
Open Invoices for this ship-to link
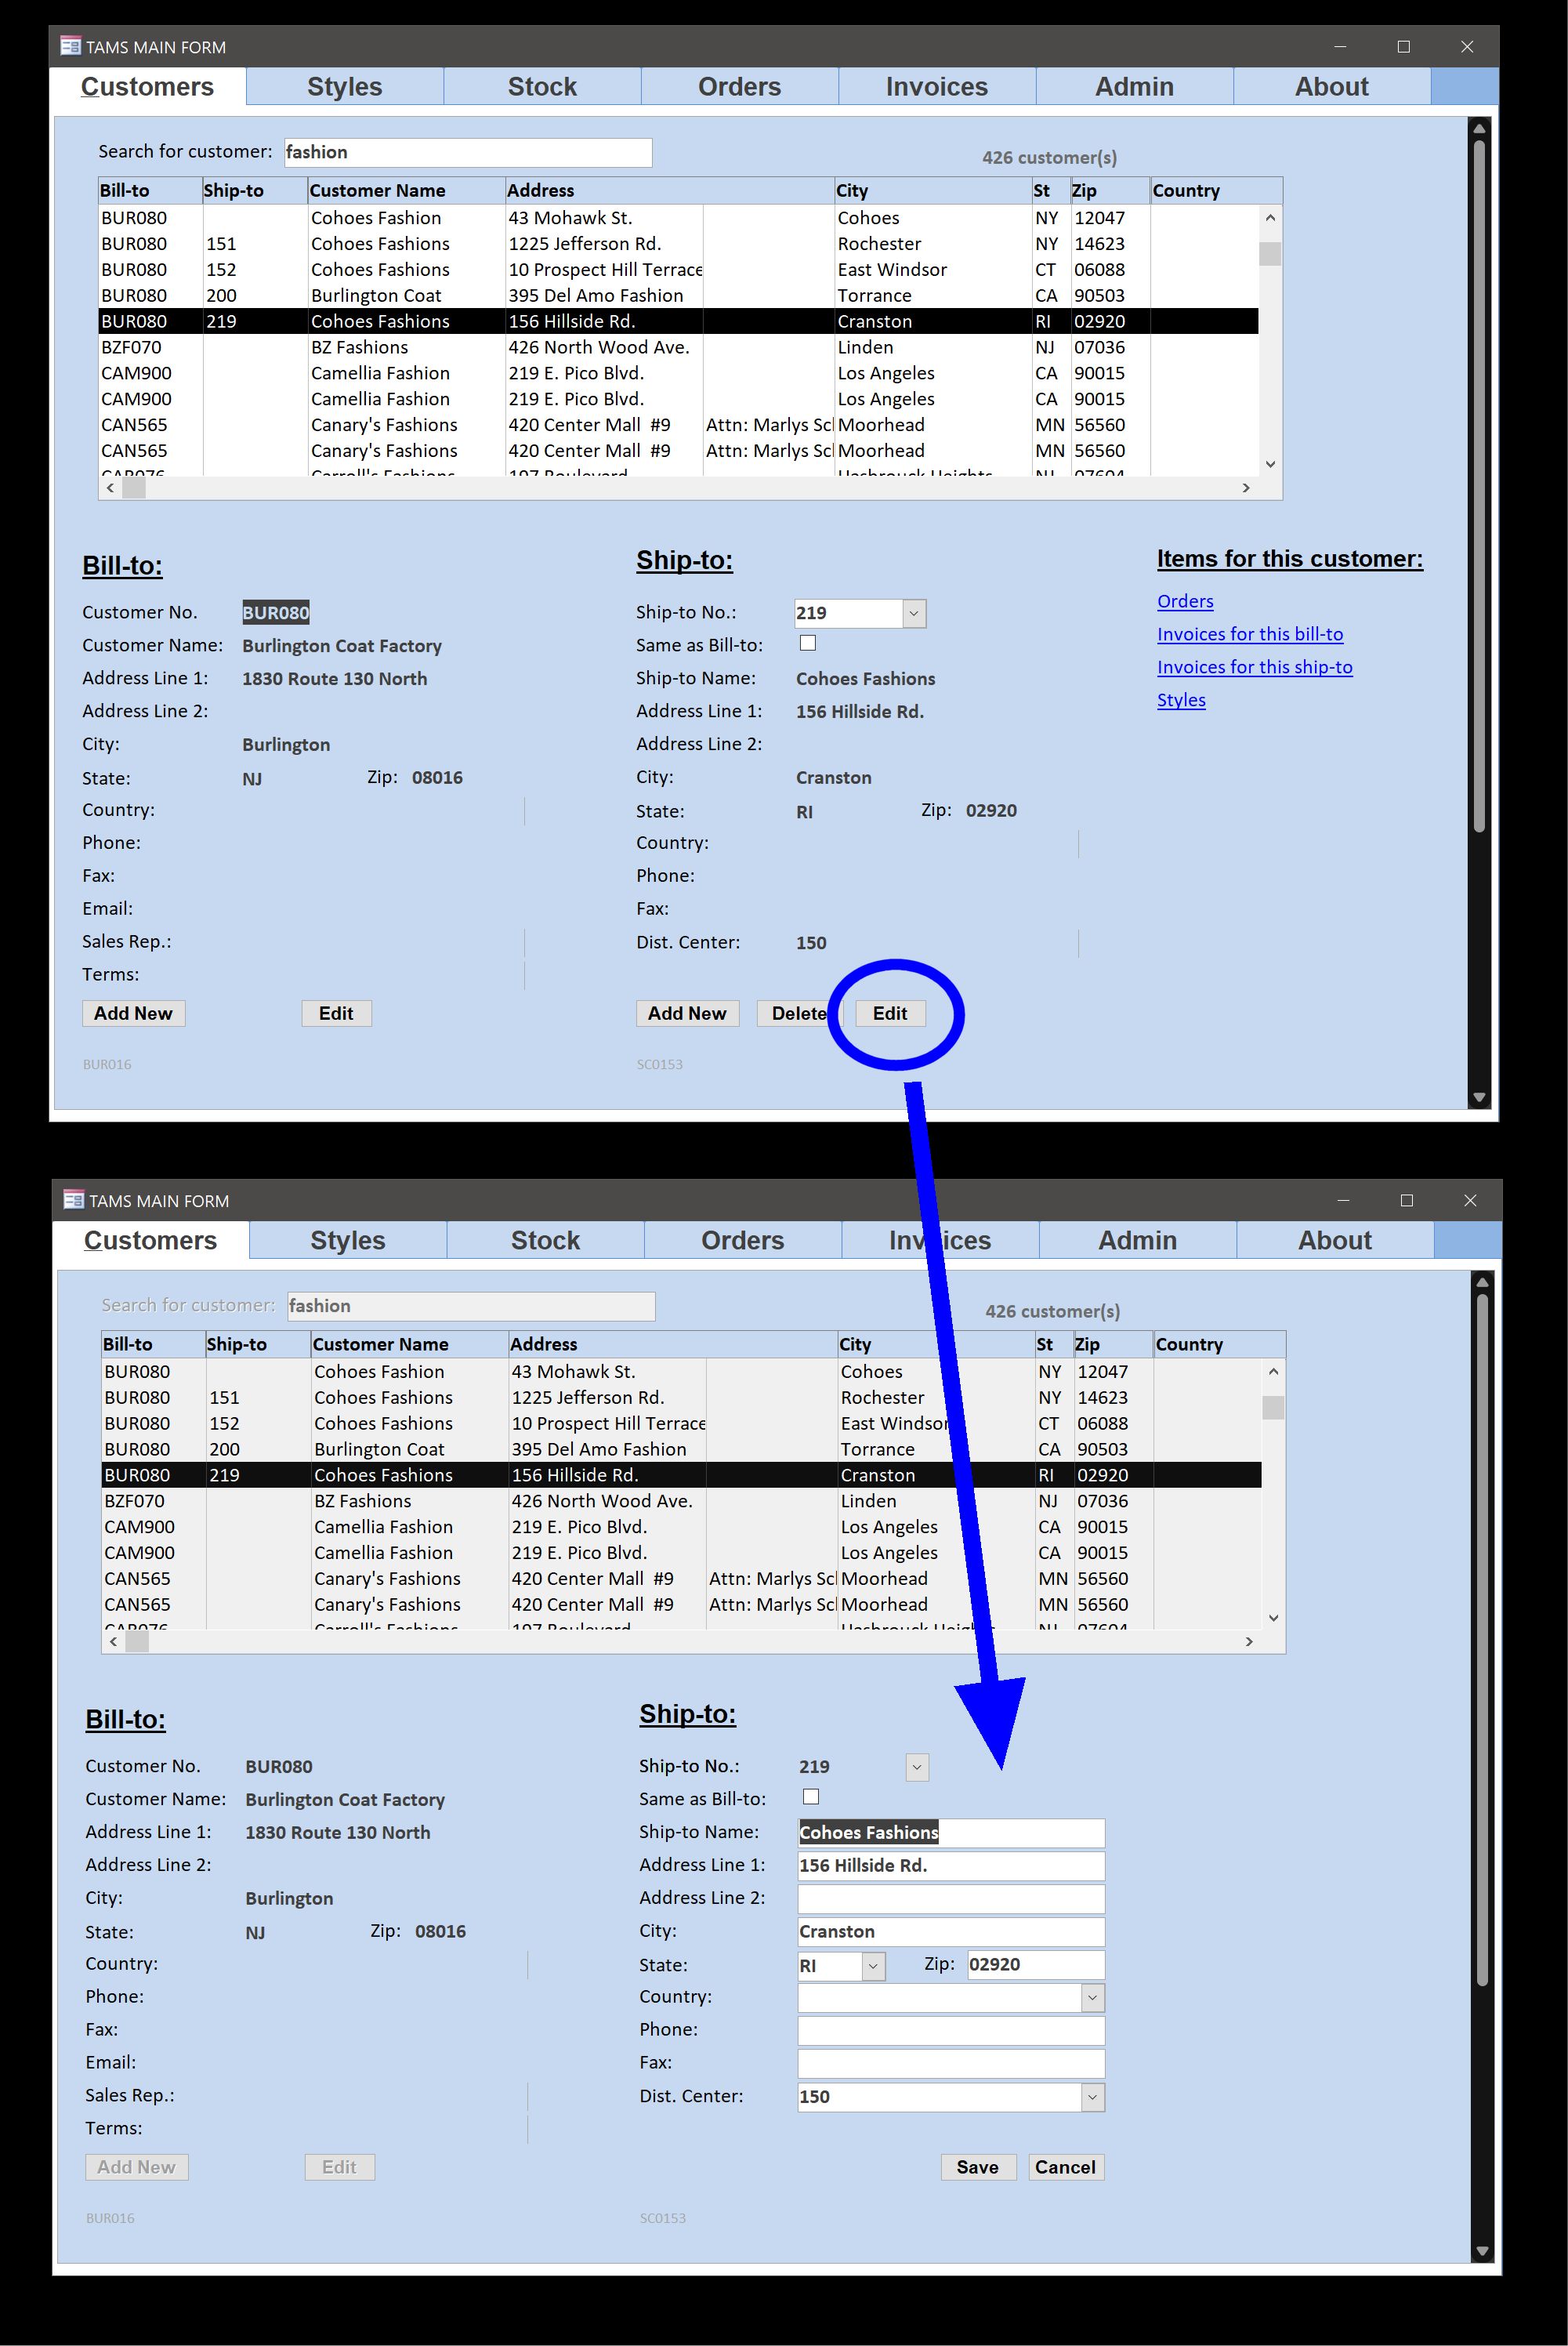click(x=1254, y=667)
